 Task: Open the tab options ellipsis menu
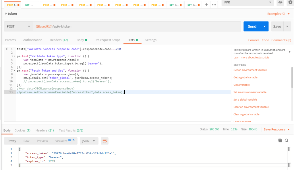214,5
